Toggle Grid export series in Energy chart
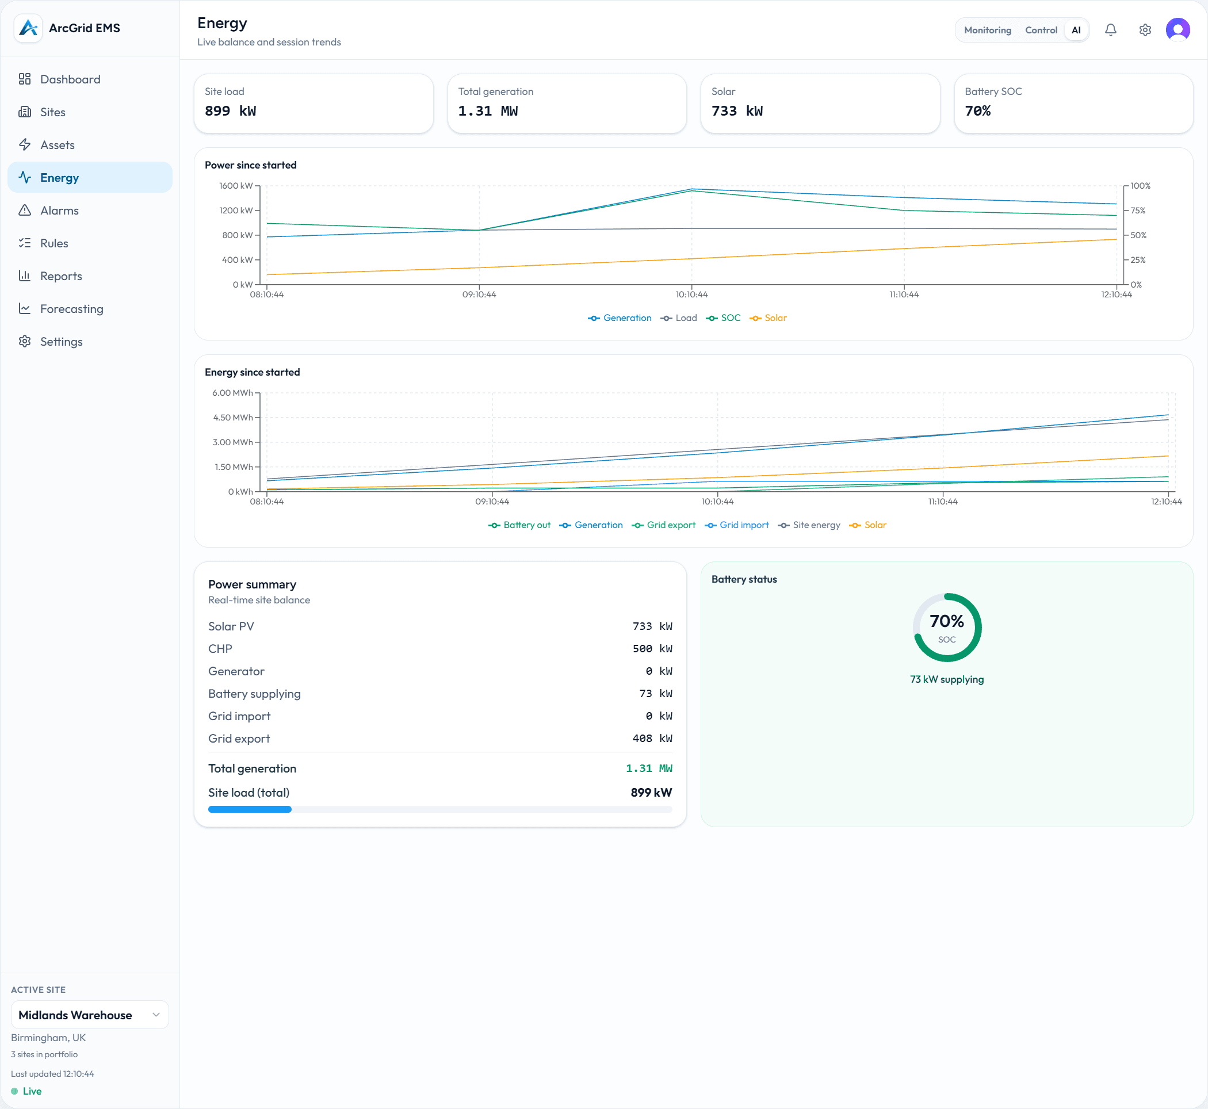 click(x=663, y=525)
